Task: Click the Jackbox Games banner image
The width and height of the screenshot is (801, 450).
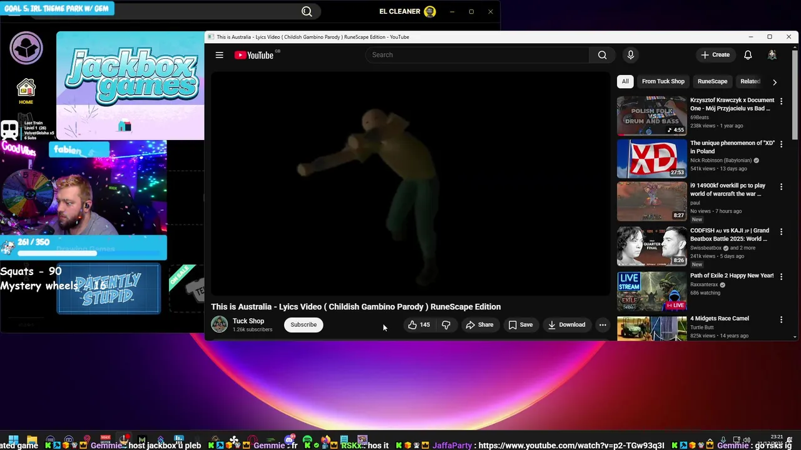Action: 130,86
